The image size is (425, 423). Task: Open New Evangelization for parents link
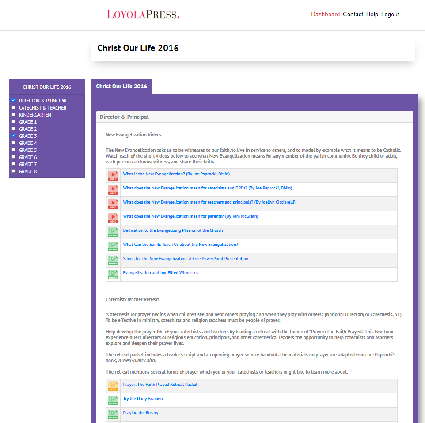tap(190, 216)
